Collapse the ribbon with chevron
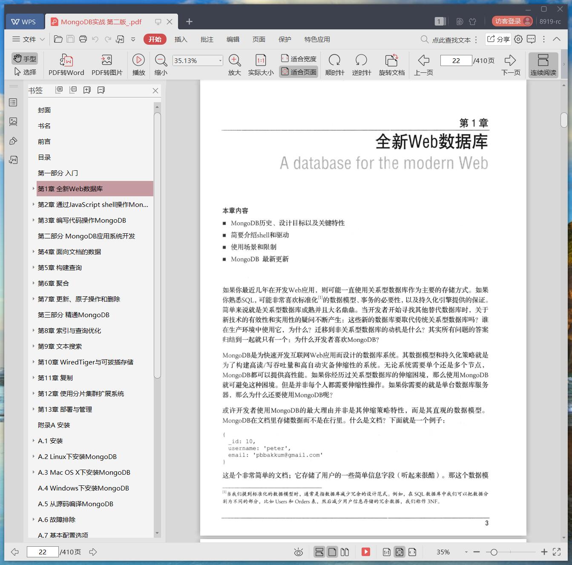Viewport: 572px width, 565px height. (556, 39)
